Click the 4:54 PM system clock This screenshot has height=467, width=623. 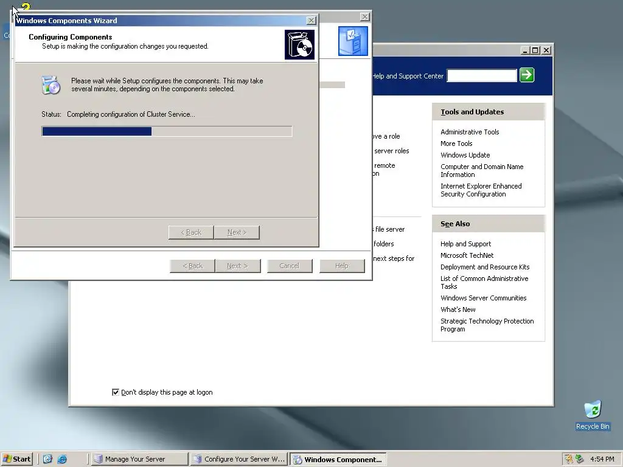click(602, 459)
